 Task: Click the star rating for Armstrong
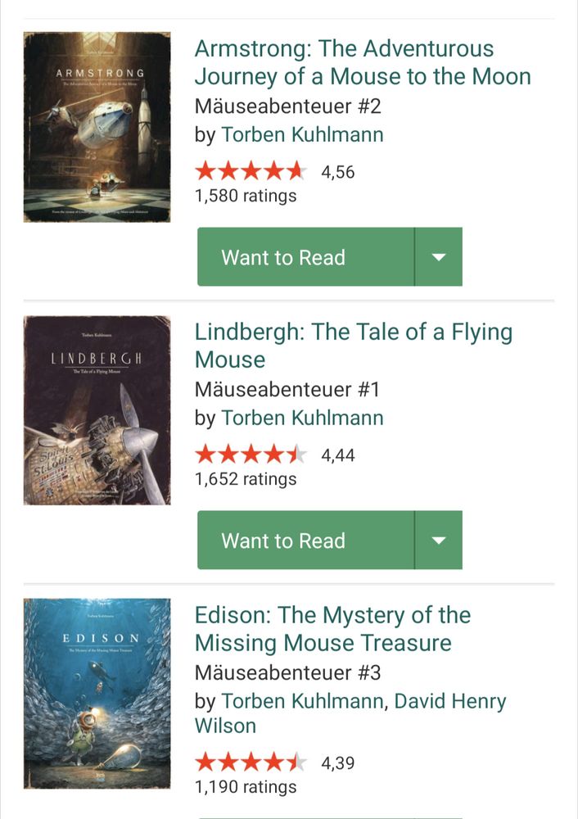click(x=251, y=172)
